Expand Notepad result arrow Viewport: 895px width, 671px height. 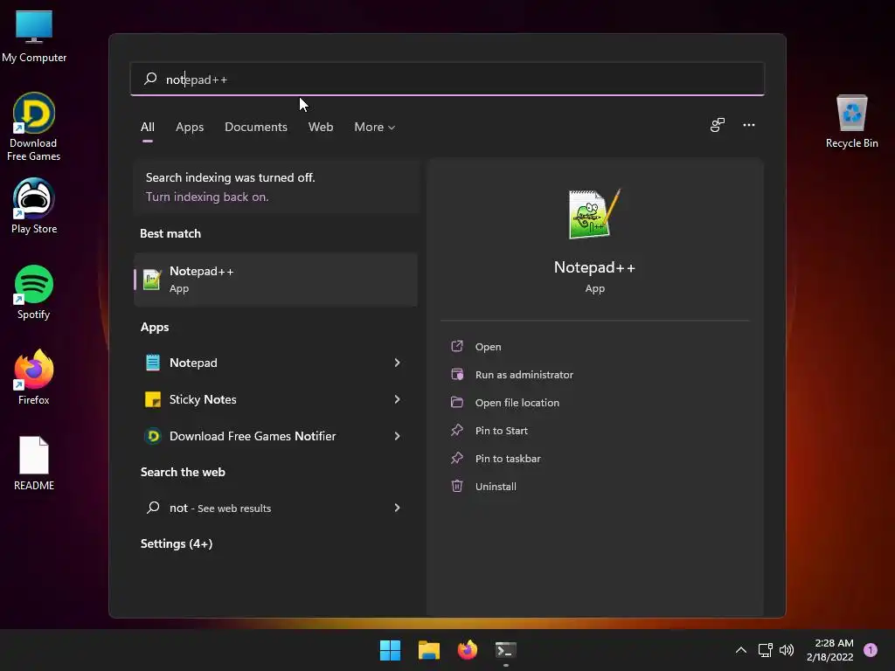pyautogui.click(x=398, y=363)
